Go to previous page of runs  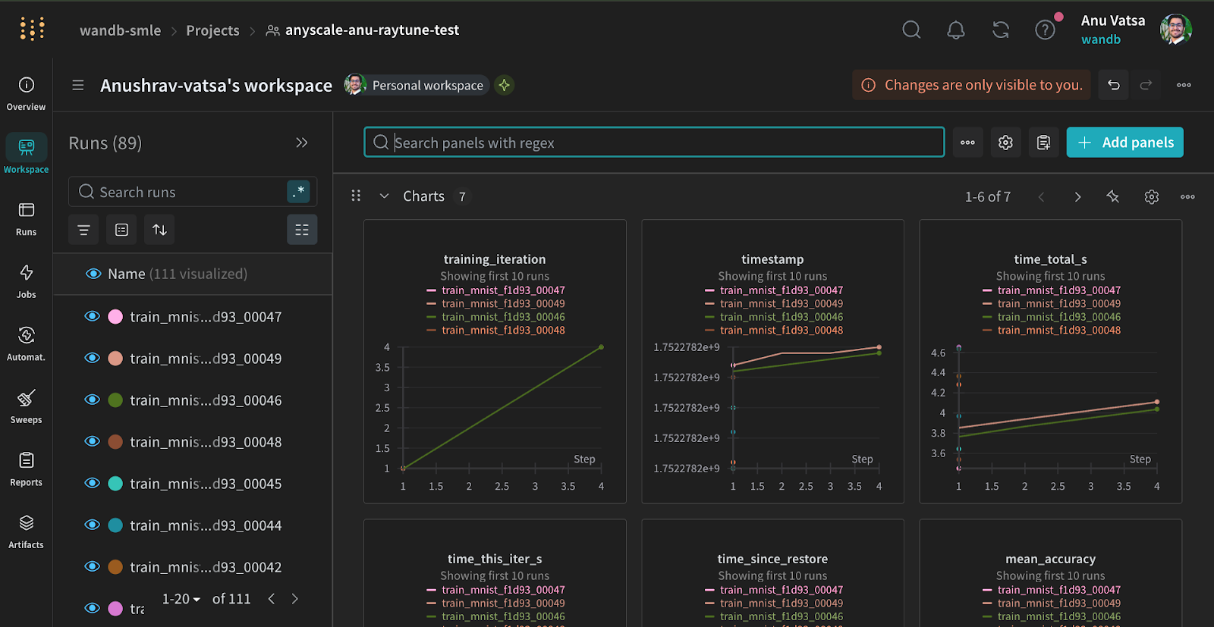click(272, 599)
